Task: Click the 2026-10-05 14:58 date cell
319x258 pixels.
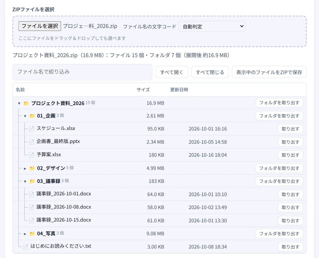Action: pyautogui.click(x=208, y=142)
